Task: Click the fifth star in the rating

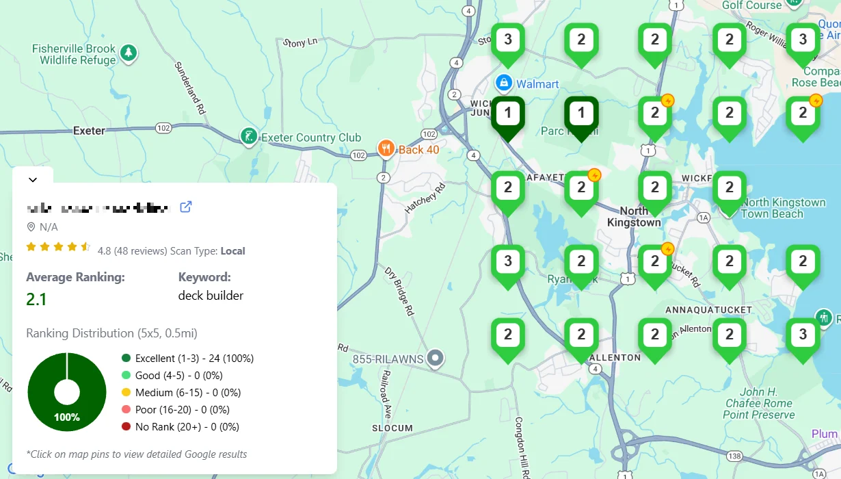Action: coord(85,247)
